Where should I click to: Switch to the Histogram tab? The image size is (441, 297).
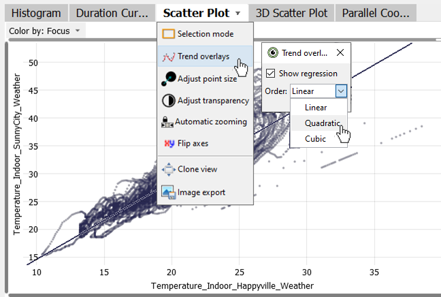[x=36, y=13]
